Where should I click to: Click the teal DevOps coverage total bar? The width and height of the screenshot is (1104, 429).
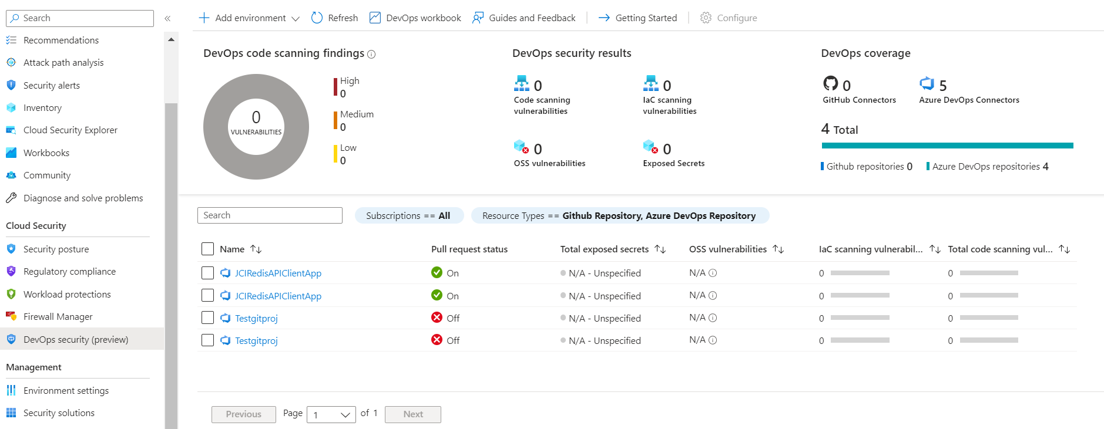pos(947,146)
